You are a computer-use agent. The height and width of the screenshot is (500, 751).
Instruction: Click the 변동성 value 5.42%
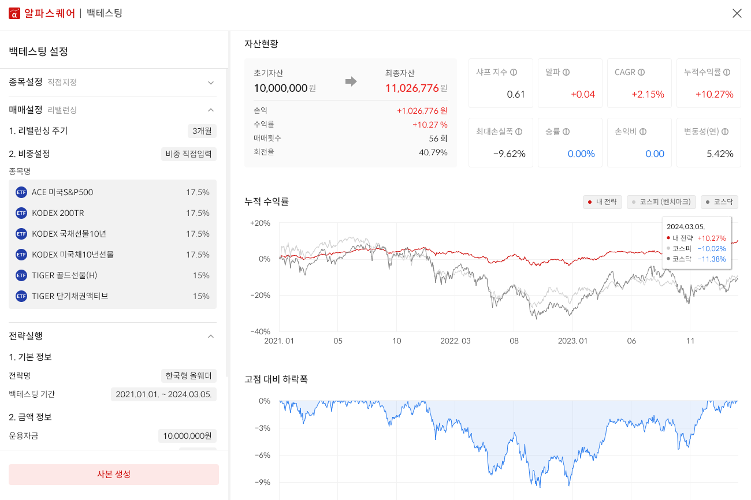[720, 154]
